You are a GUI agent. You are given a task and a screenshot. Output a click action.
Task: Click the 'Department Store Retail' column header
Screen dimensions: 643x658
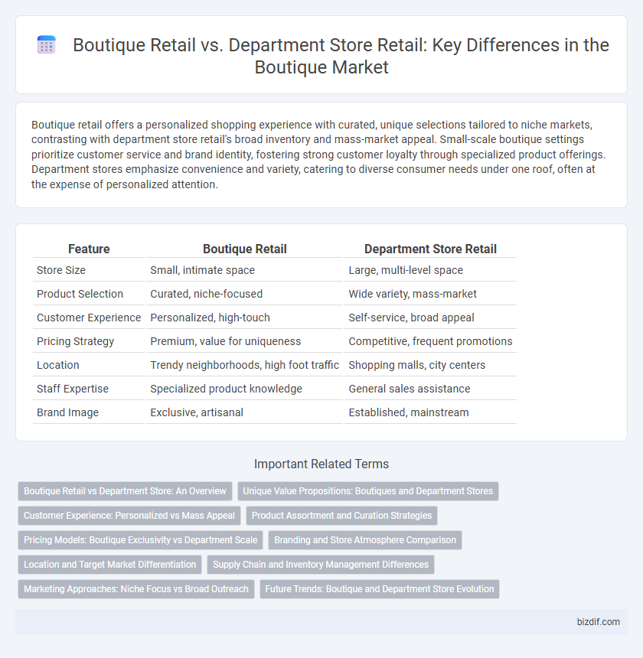(430, 249)
